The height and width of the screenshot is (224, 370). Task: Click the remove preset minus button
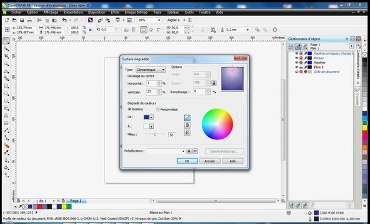click(195, 151)
